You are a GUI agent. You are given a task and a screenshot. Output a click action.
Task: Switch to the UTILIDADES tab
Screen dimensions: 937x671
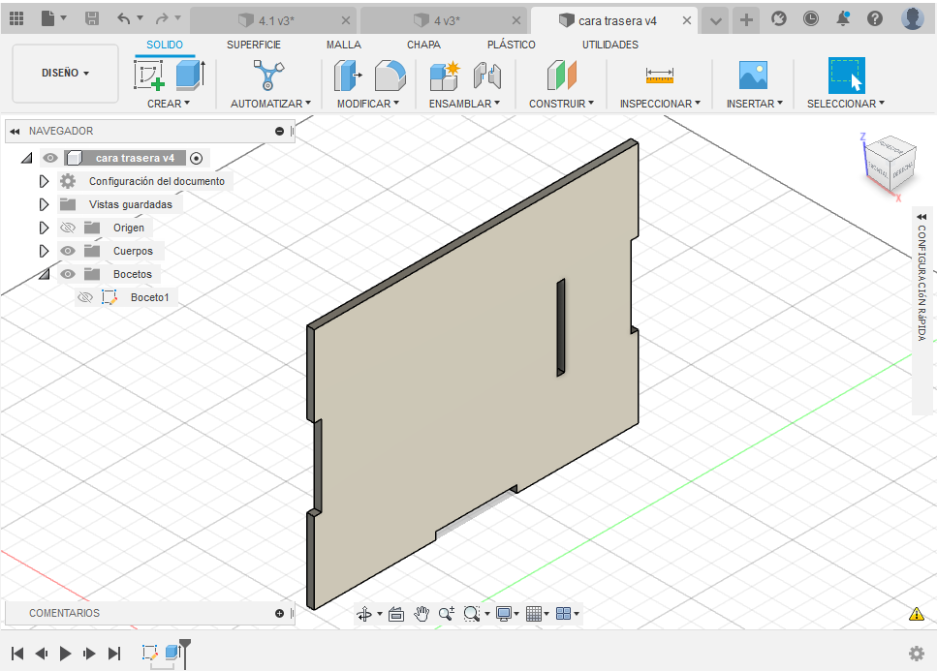pyautogui.click(x=610, y=45)
